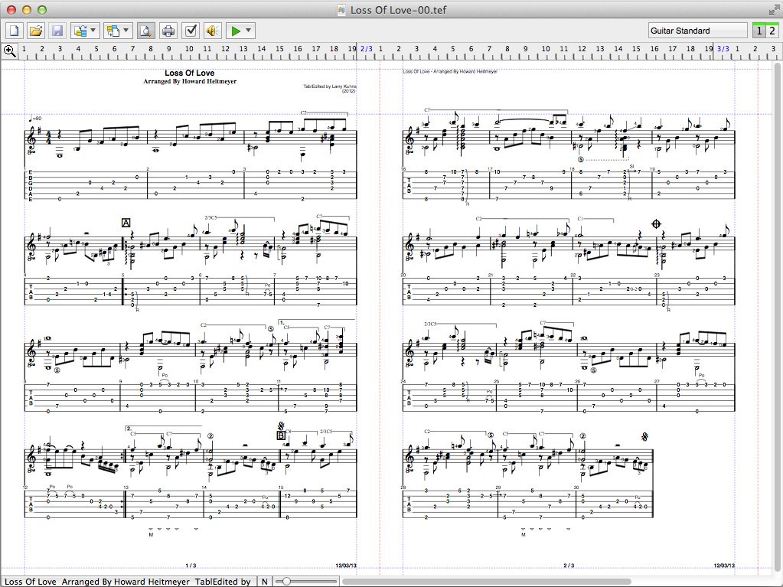This screenshot has width=783, height=587.
Task: Open a file with the folder icon
Action: [35, 31]
